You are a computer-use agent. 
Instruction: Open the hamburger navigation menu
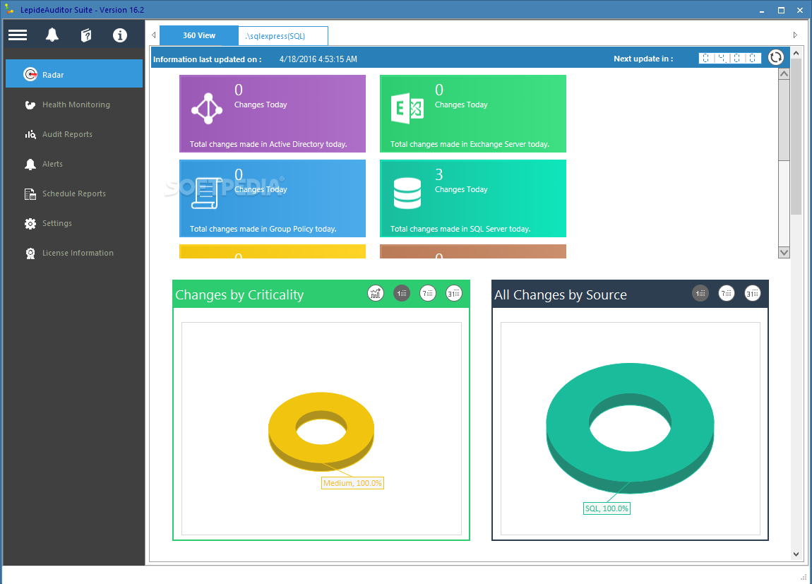tap(17, 35)
